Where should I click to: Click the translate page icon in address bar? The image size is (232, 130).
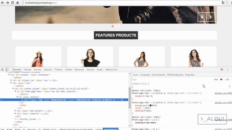coord(223,3)
